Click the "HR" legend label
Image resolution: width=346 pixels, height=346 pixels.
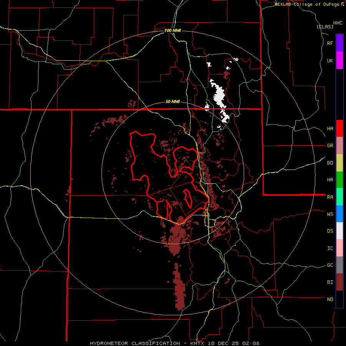(x=330, y=180)
